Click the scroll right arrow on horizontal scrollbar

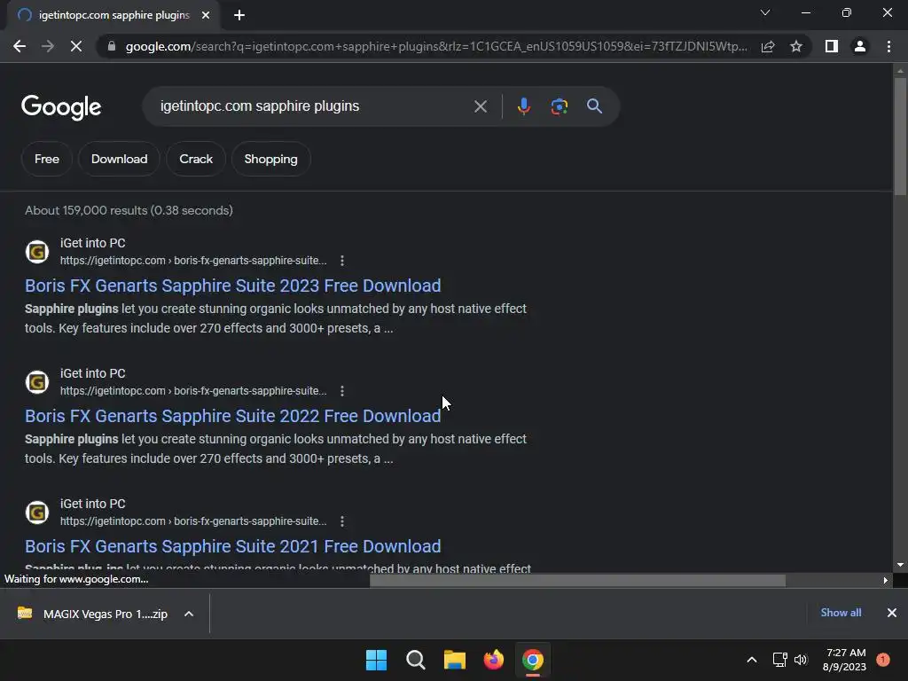pos(886,580)
